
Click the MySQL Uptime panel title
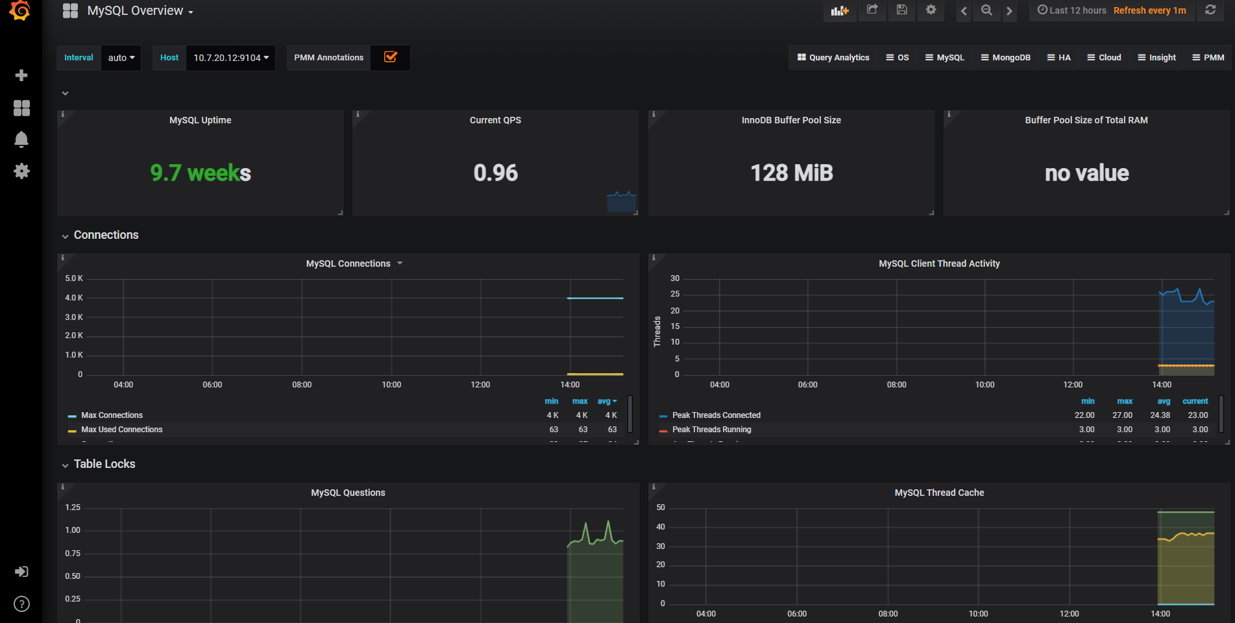click(x=200, y=120)
